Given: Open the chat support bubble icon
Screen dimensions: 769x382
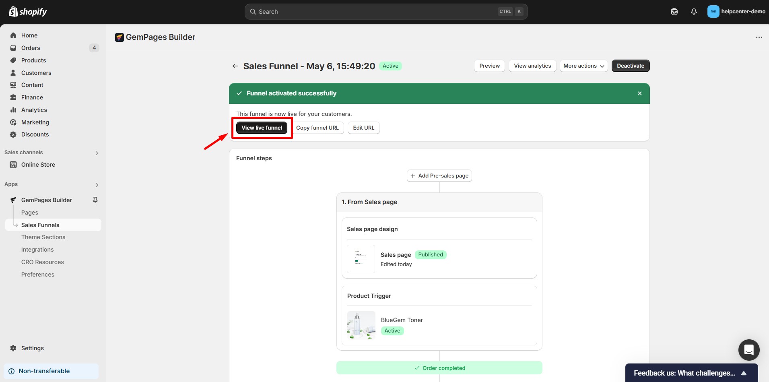Looking at the screenshot, I should click(x=748, y=350).
